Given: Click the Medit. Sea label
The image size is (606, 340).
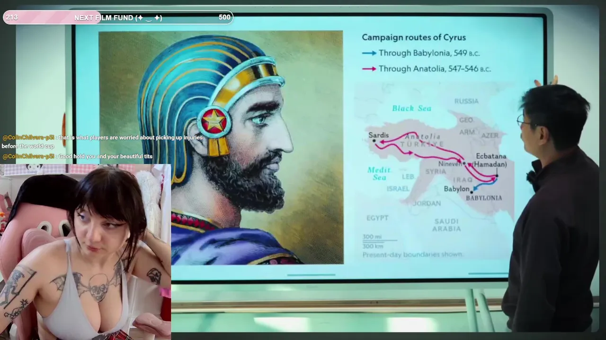Looking at the screenshot, I should click(379, 173).
